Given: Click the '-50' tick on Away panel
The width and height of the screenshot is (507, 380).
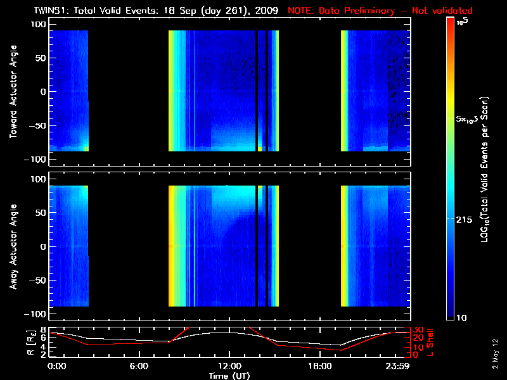Looking at the screenshot, I should point(38,280).
